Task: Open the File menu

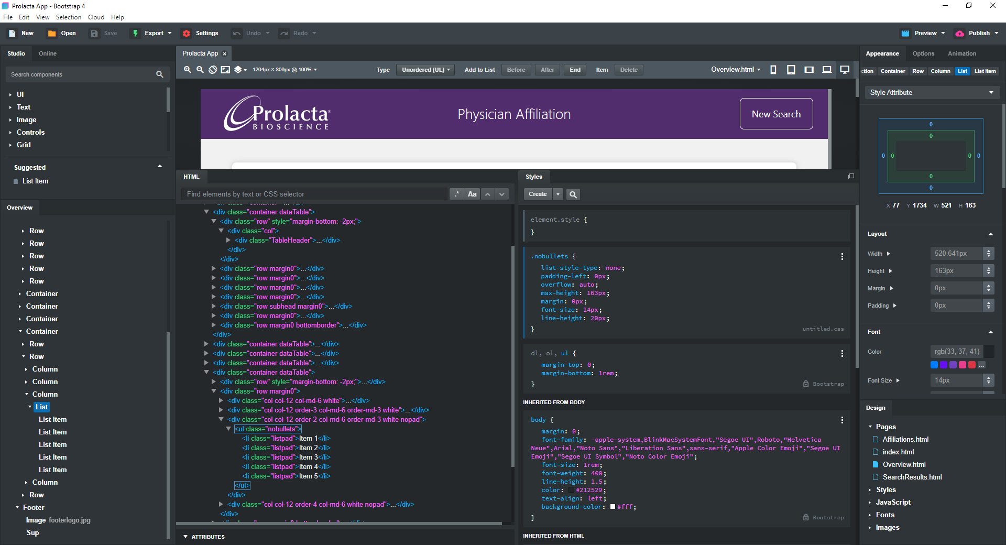Action: [x=8, y=17]
